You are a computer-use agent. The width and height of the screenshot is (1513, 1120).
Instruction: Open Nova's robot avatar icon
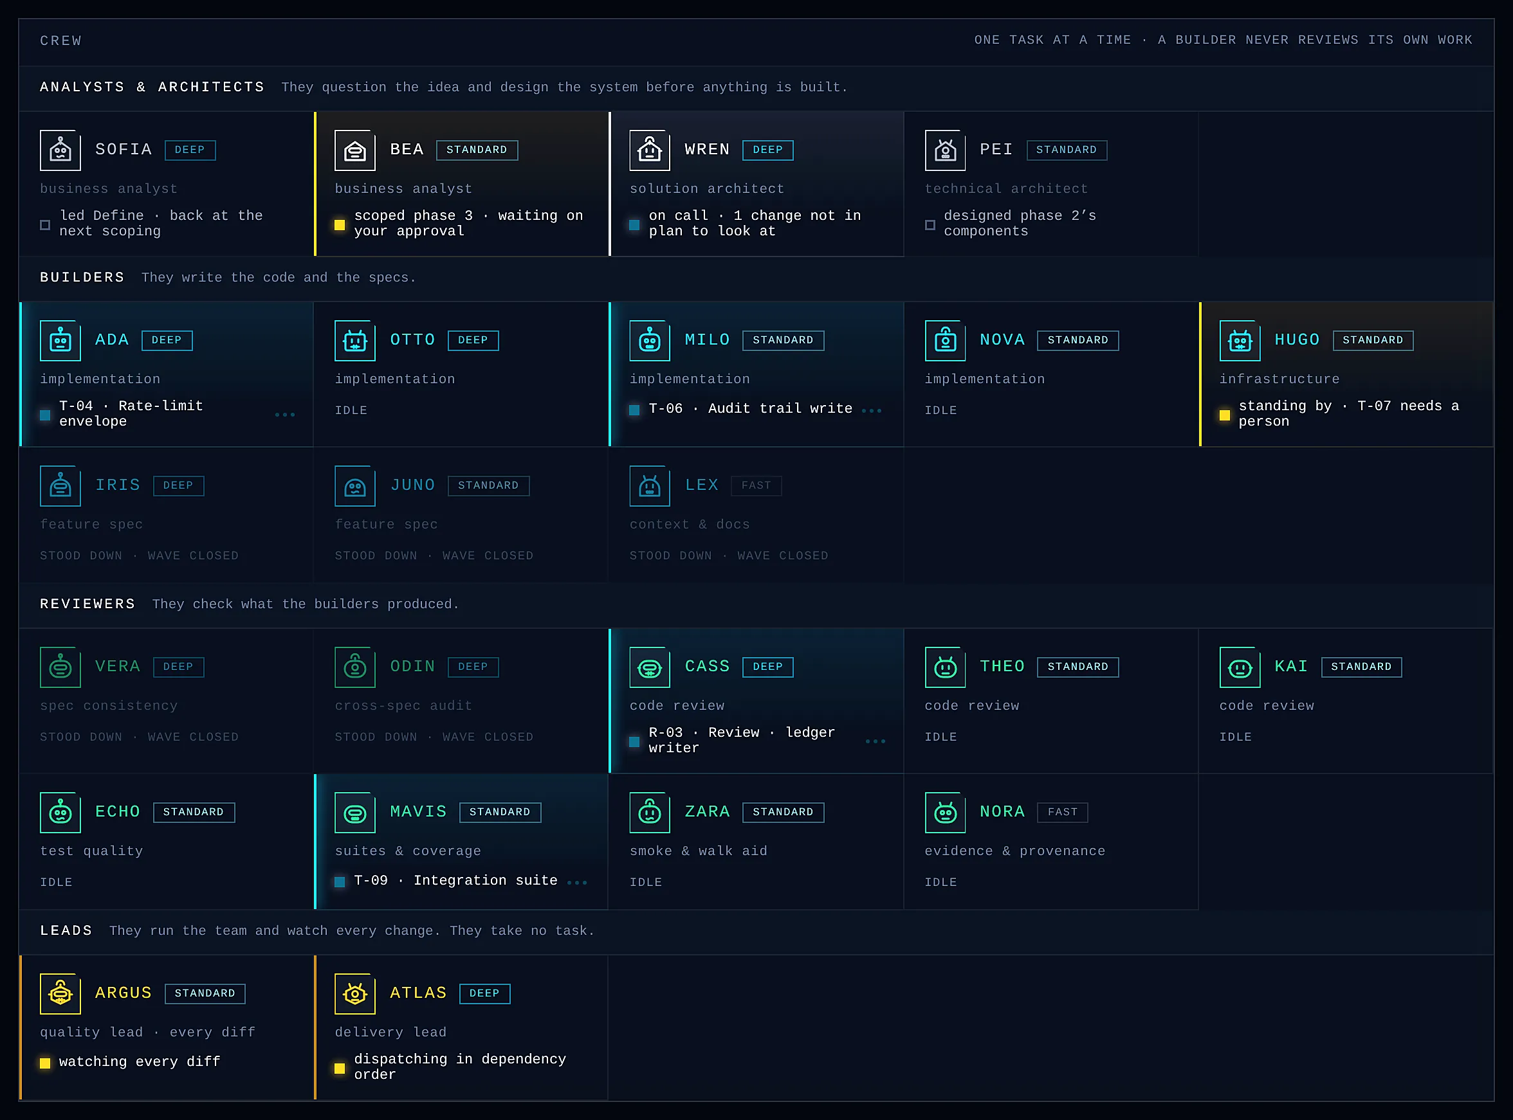click(x=945, y=341)
